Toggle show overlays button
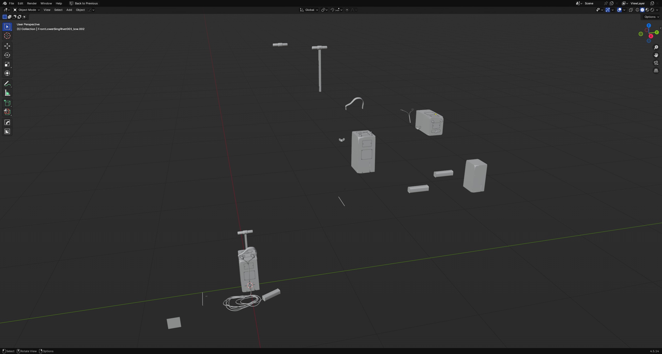 [x=619, y=10]
